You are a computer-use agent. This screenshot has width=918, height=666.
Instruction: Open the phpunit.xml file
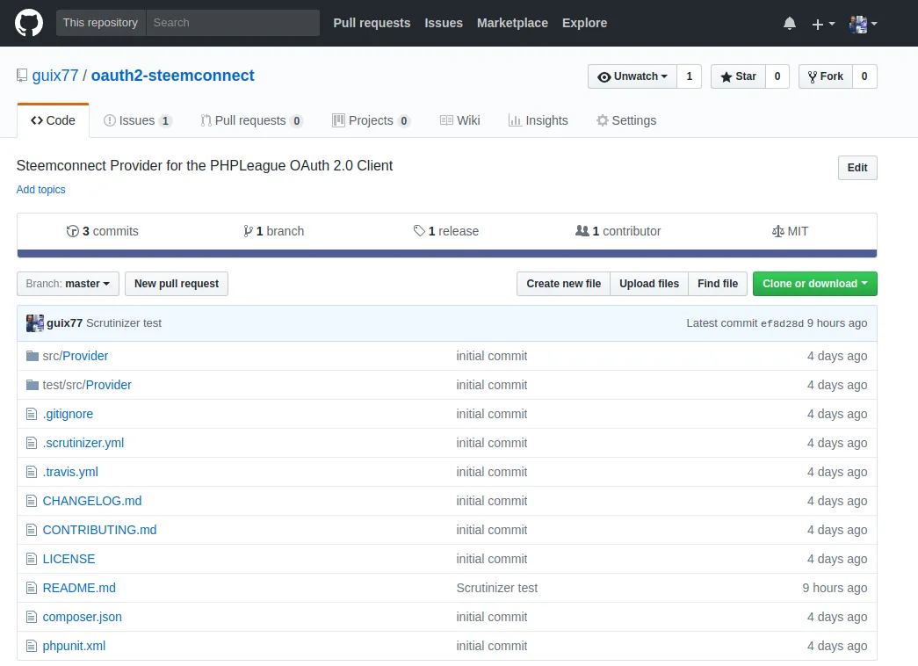click(x=74, y=646)
